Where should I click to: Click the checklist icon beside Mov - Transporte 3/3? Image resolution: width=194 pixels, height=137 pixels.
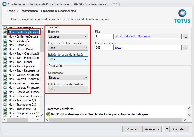pyautogui.click(x=5, y=109)
